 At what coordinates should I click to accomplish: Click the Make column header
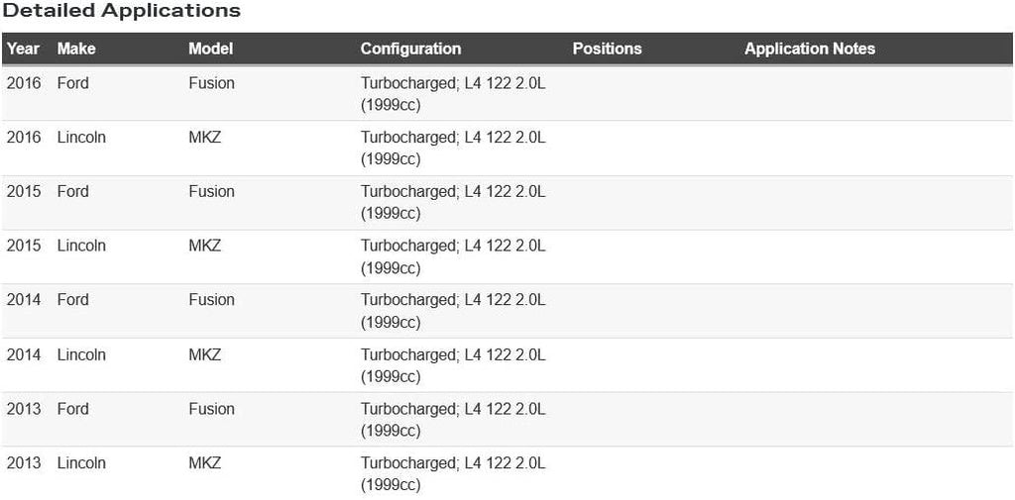[x=74, y=49]
